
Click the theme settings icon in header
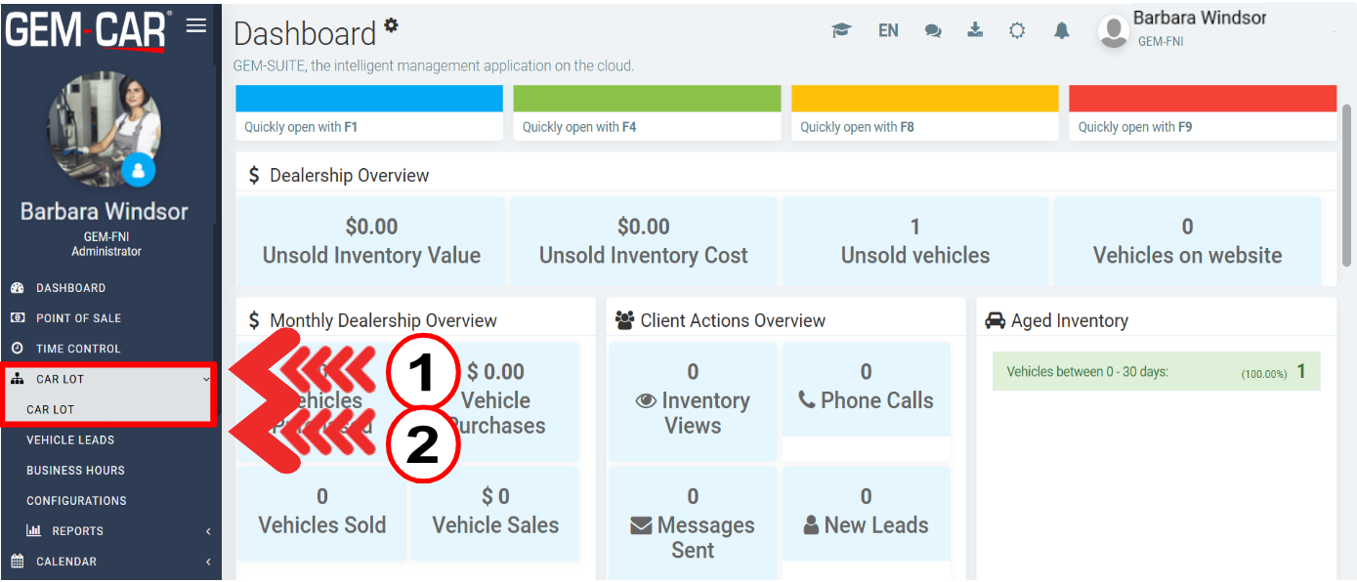click(x=1017, y=31)
